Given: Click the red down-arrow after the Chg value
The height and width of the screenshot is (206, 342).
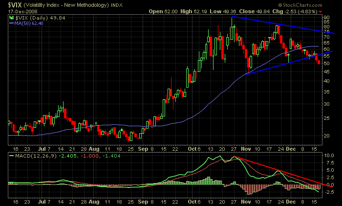Looking at the screenshot, I should (320, 12).
